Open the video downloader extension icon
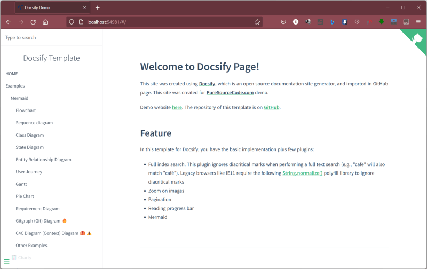 click(394, 22)
